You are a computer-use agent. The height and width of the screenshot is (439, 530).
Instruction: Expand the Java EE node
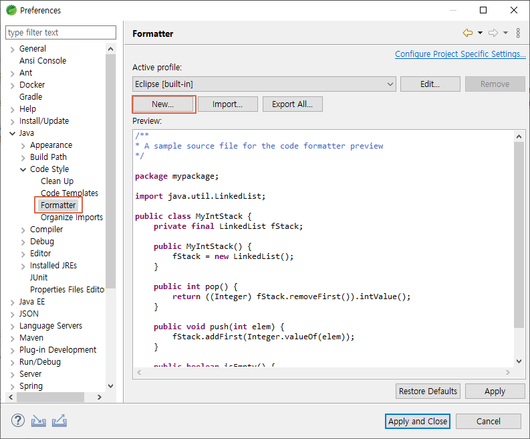pyautogui.click(x=12, y=302)
